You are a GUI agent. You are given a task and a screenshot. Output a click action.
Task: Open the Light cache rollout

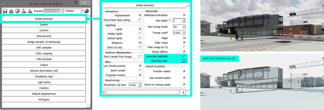pyautogui.click(x=44, y=82)
